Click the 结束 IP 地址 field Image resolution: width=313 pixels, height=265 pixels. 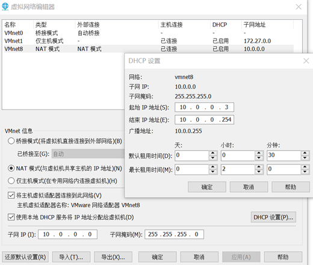click(204, 120)
